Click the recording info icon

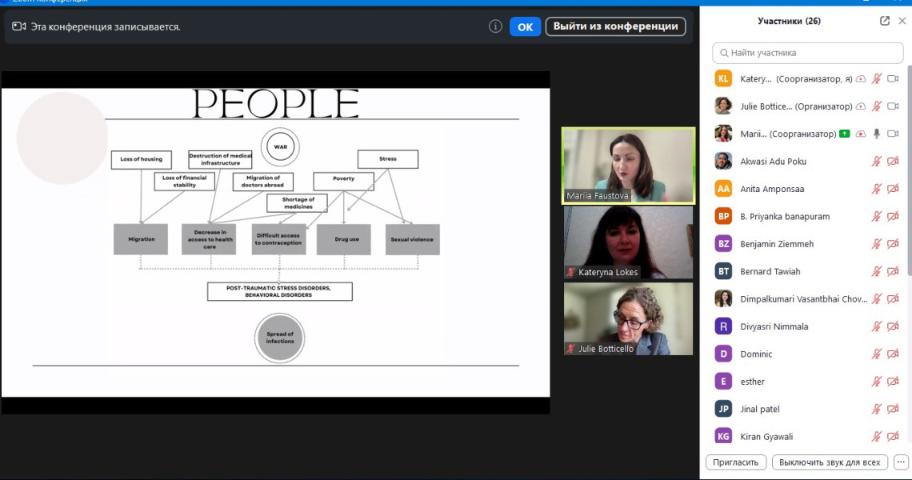click(495, 26)
